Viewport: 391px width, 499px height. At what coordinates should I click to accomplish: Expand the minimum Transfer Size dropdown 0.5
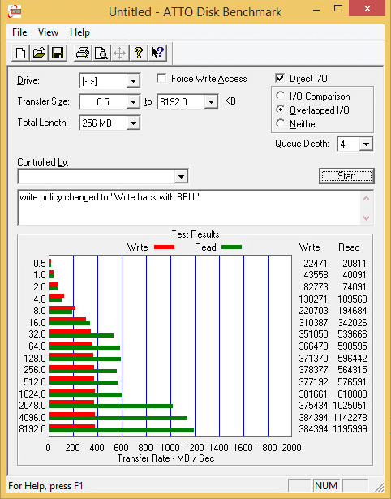133,102
